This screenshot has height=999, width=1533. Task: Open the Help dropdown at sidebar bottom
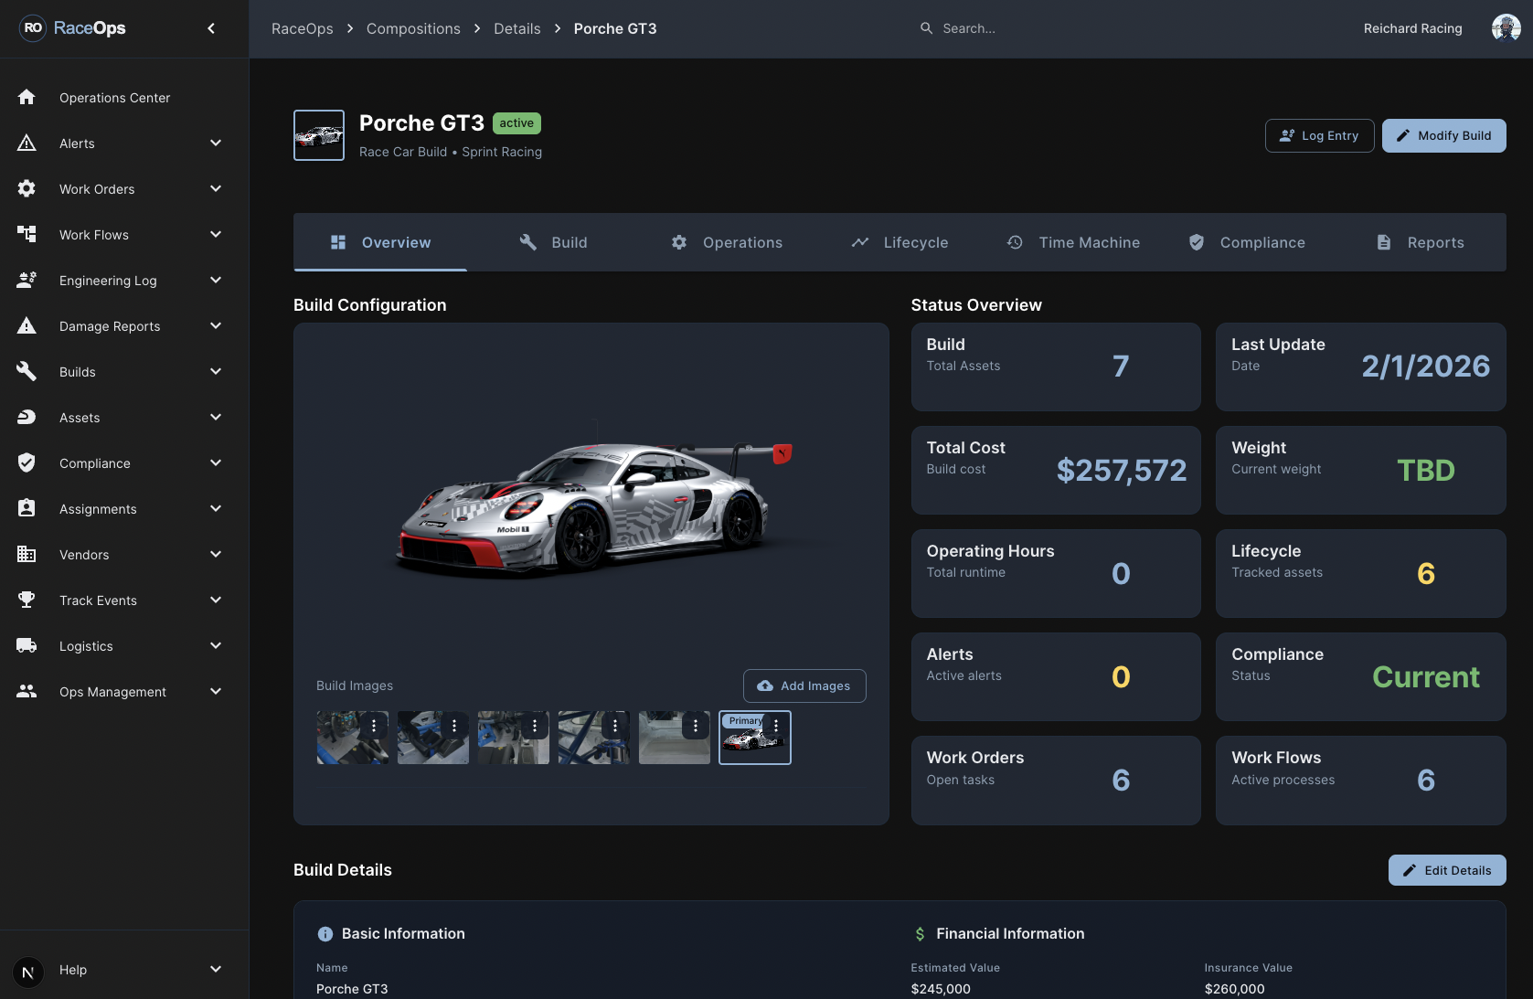coord(216,970)
